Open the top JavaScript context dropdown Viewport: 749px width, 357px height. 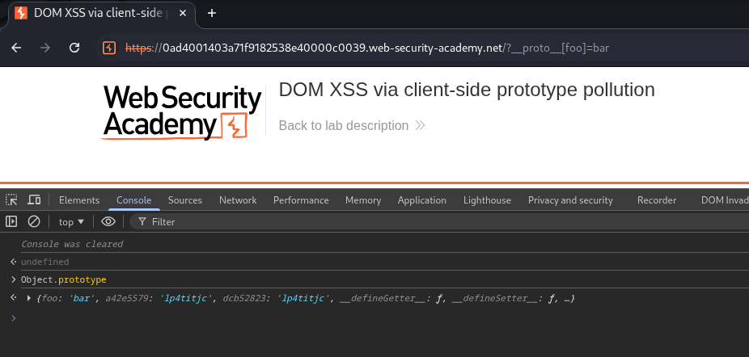coord(71,221)
